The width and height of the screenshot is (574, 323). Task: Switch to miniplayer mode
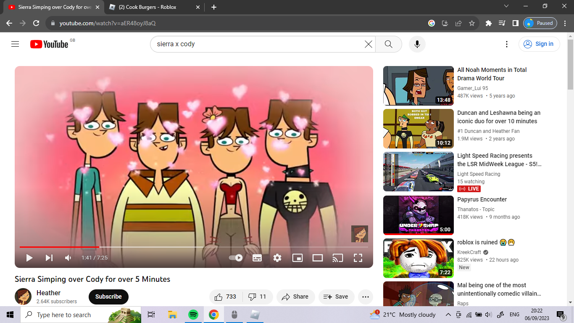298,258
